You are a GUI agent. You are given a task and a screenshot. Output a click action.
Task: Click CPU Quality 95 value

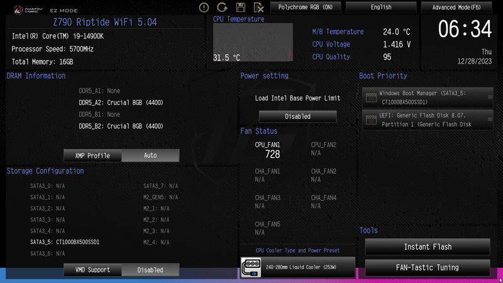(387, 57)
